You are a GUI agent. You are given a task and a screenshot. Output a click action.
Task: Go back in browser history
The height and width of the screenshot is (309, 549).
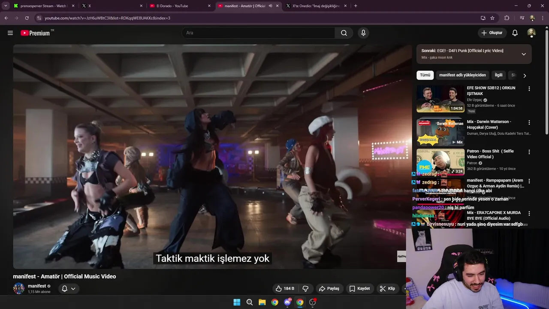click(6, 18)
